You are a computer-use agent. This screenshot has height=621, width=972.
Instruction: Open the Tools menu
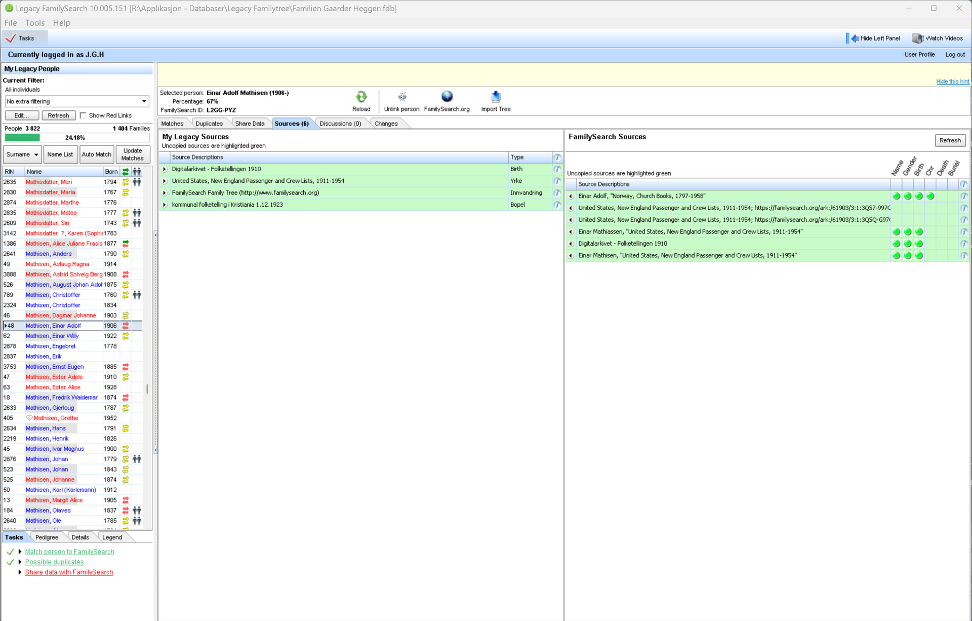[34, 23]
